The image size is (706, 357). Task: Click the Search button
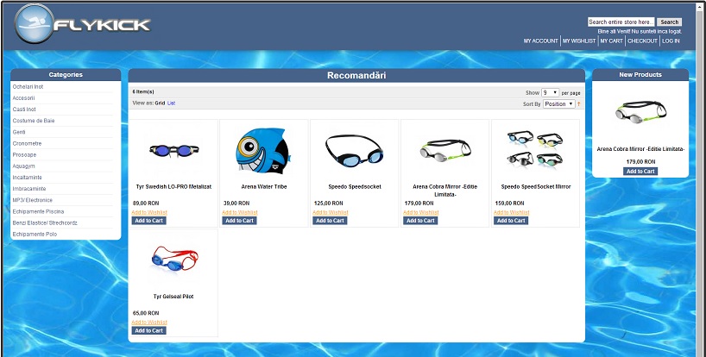[669, 22]
